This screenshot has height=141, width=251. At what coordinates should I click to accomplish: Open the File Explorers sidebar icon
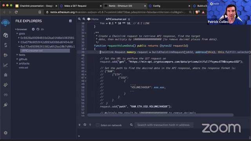click(5, 35)
